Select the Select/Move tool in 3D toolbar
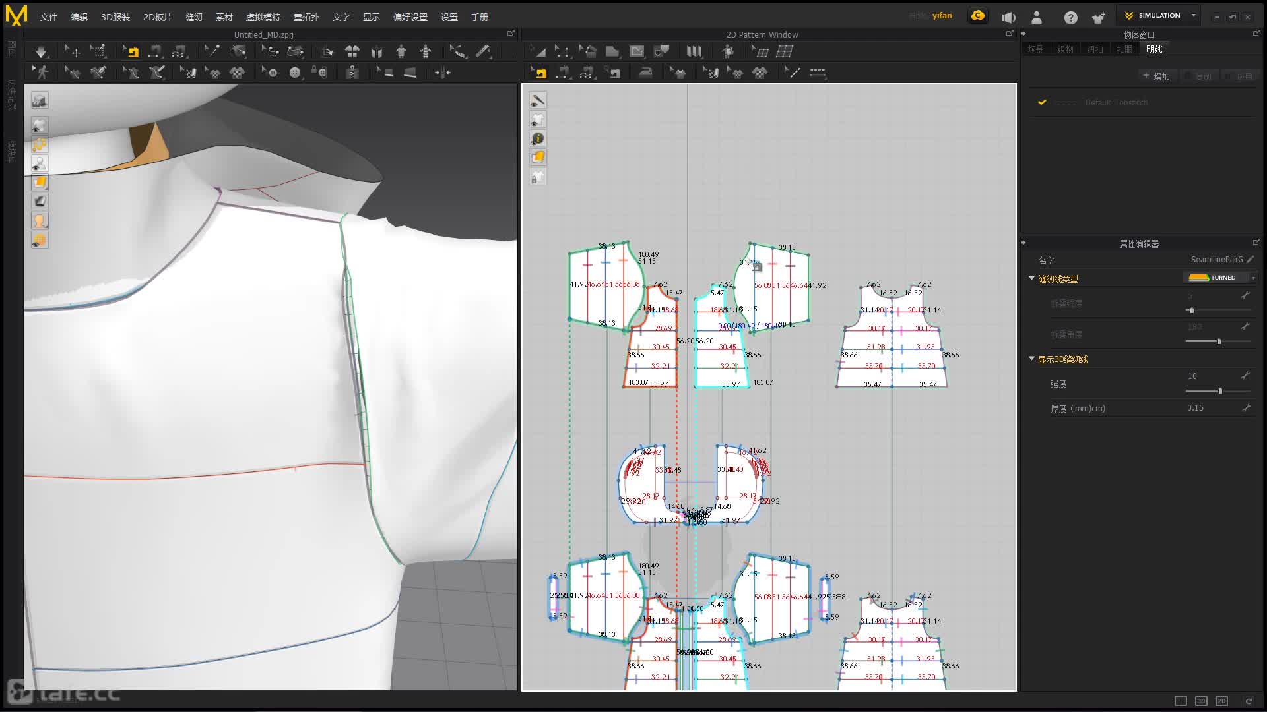 (x=73, y=51)
